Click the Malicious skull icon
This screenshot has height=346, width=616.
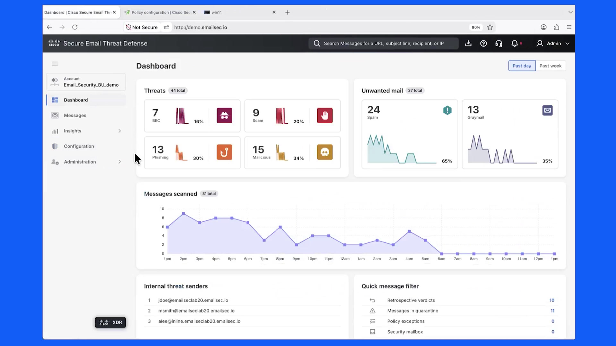pos(325,152)
